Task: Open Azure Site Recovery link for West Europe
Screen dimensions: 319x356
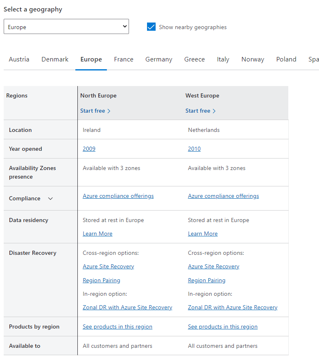Action: 214,266
